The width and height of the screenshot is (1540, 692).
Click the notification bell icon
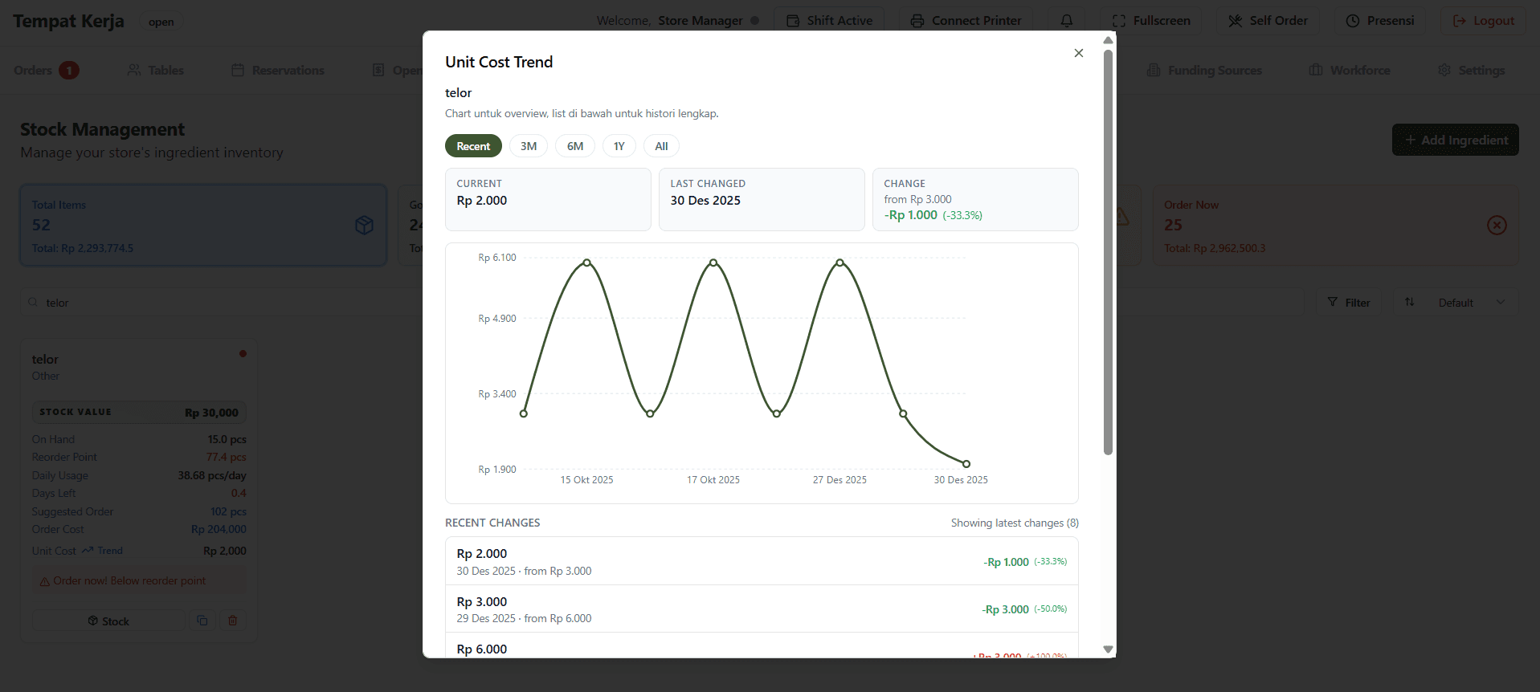1067,21
